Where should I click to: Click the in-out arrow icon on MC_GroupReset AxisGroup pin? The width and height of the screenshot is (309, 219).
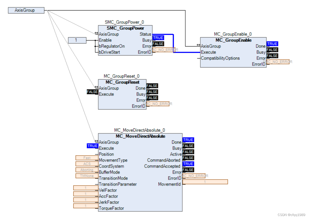96,87
